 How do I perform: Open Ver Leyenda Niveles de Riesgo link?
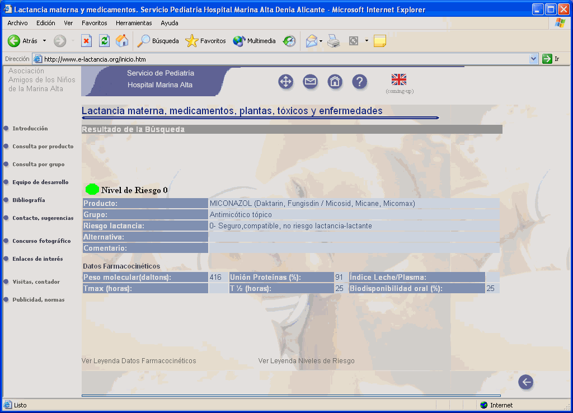(x=306, y=361)
